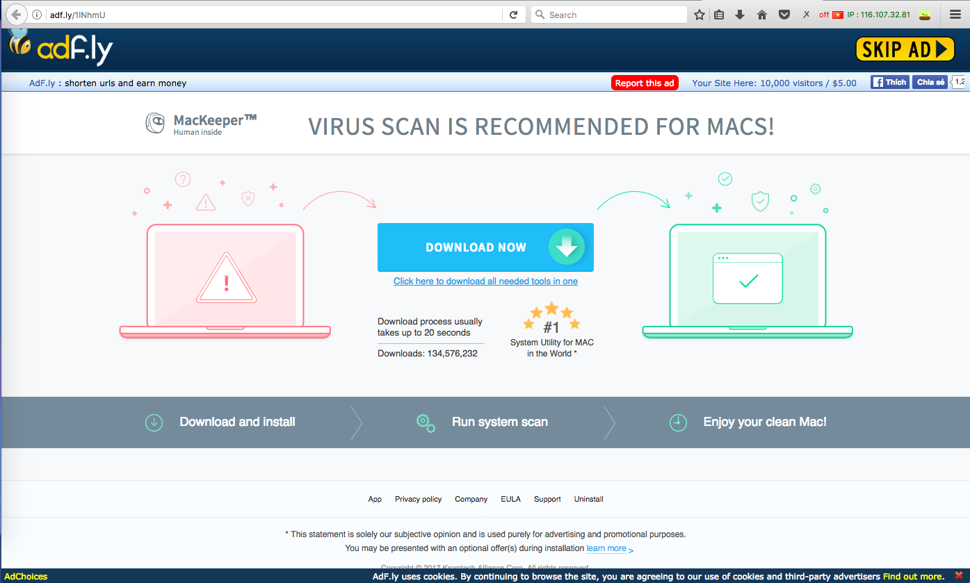Click the 'VIRUS SCAN IS RECOMMENDED FOR MACS!' heading
970x583 pixels.
[x=541, y=126]
